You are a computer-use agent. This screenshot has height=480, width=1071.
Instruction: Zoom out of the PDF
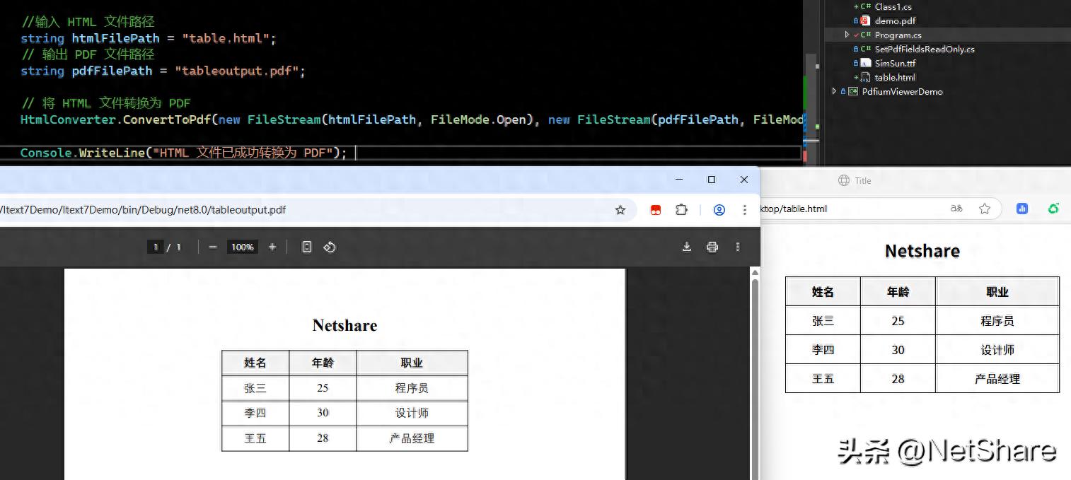(213, 247)
